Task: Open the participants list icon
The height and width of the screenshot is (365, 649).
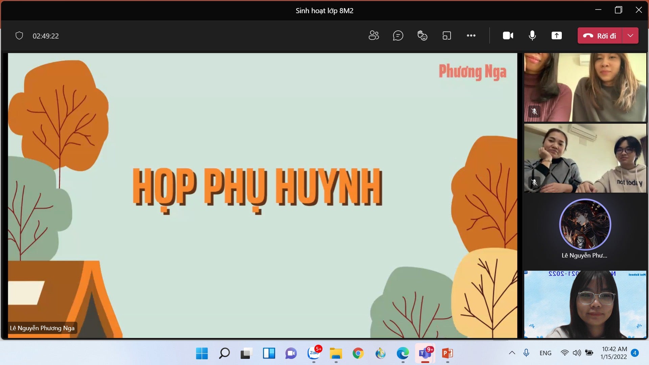Action: pyautogui.click(x=374, y=35)
